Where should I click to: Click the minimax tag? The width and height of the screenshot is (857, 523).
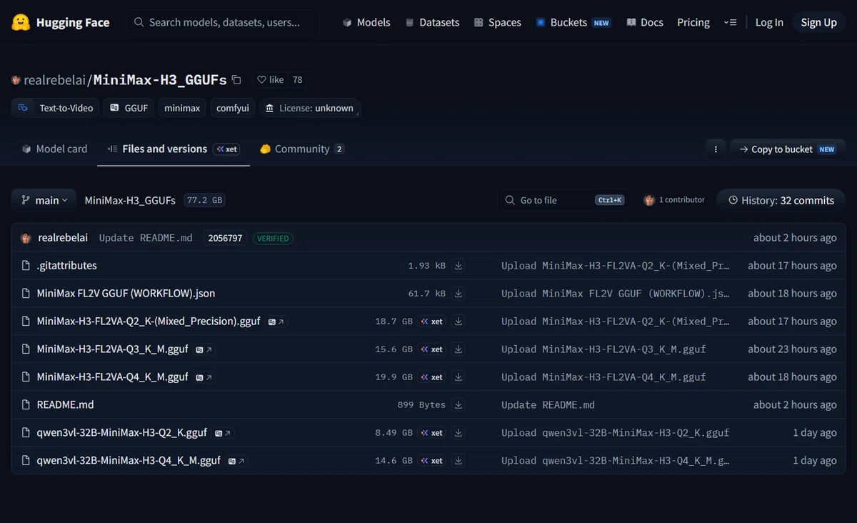182,108
